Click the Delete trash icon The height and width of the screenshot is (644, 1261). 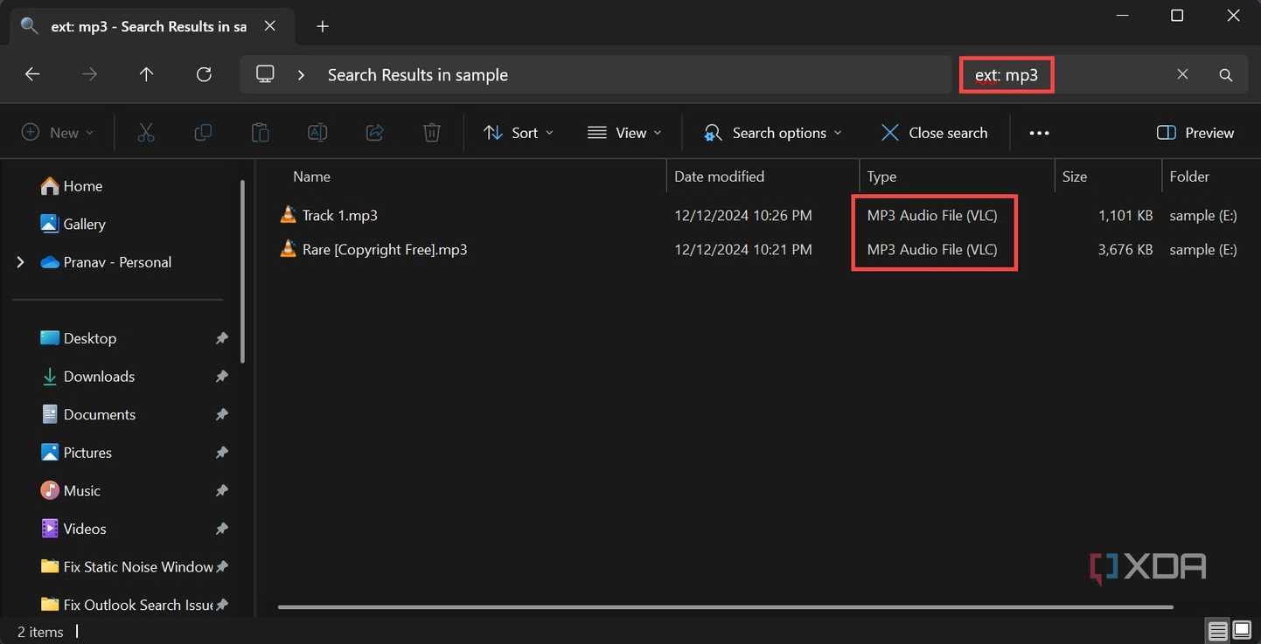coord(431,133)
